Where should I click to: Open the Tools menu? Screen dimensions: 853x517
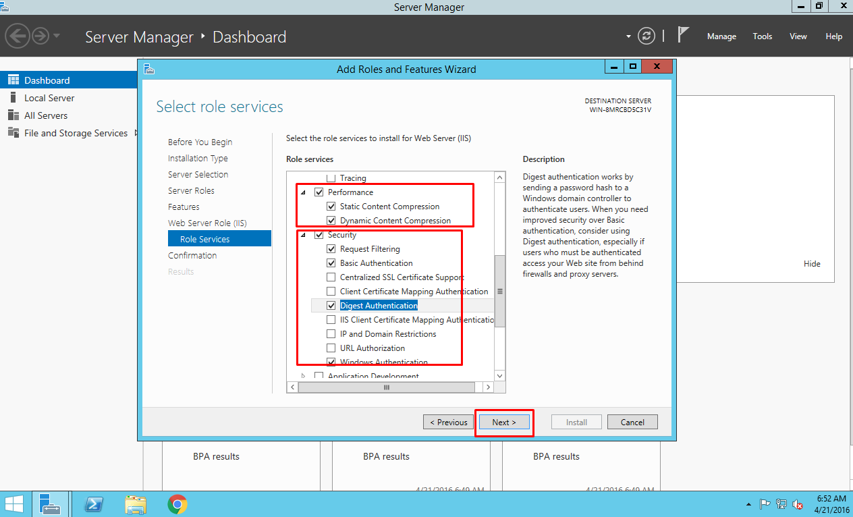click(x=763, y=36)
